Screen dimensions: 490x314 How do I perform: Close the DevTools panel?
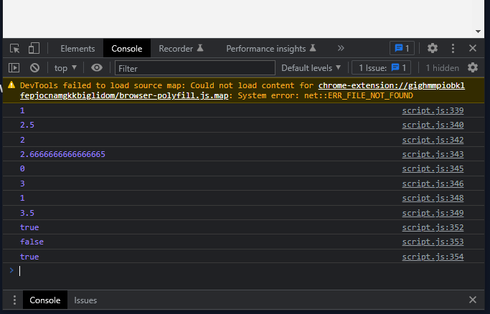click(473, 48)
